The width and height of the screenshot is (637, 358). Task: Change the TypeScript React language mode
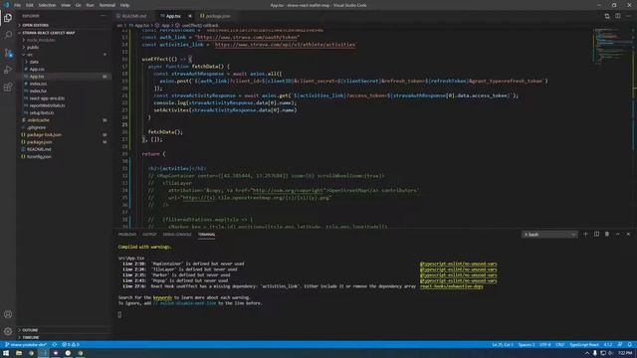tap(584, 345)
